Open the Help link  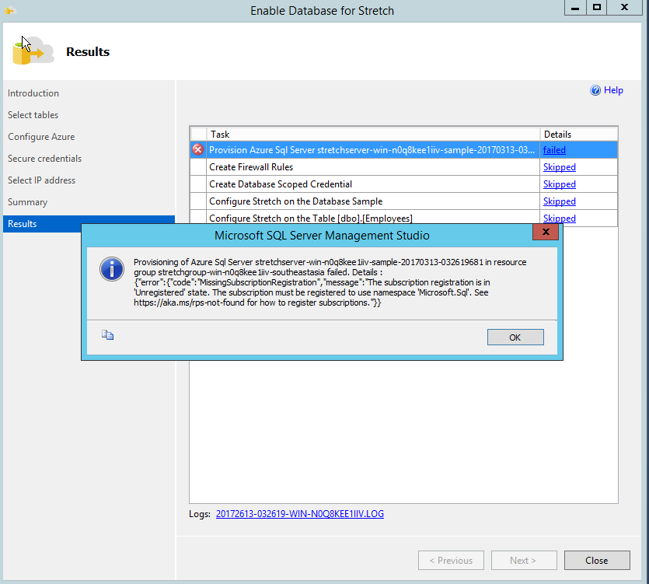pyautogui.click(x=613, y=90)
